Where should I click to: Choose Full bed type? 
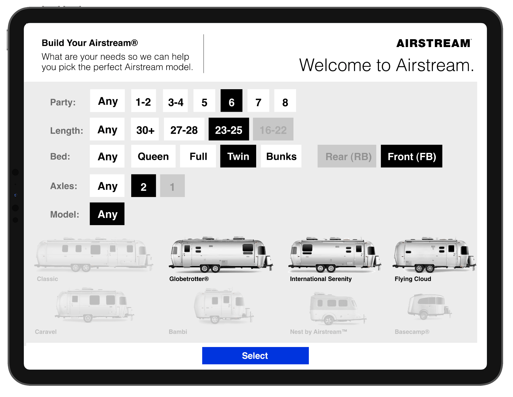[x=198, y=156]
